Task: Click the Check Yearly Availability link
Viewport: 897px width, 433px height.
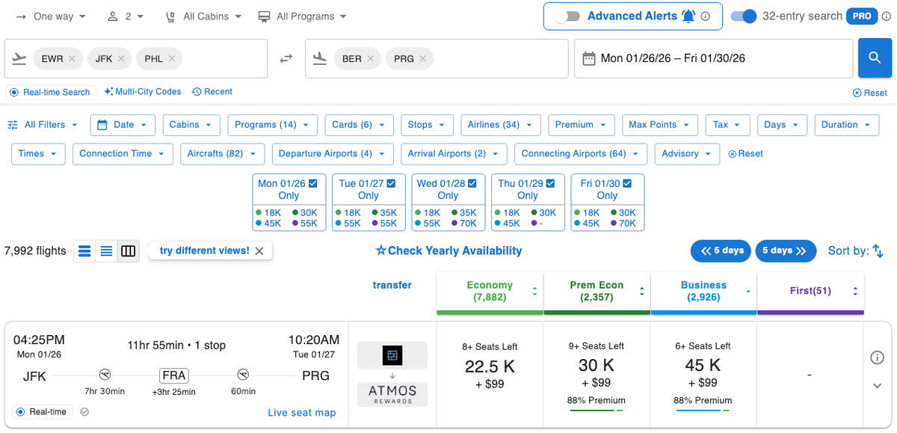Action: click(x=449, y=251)
